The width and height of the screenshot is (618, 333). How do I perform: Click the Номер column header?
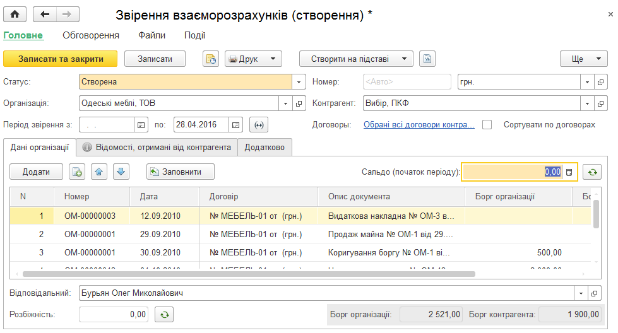click(x=92, y=196)
